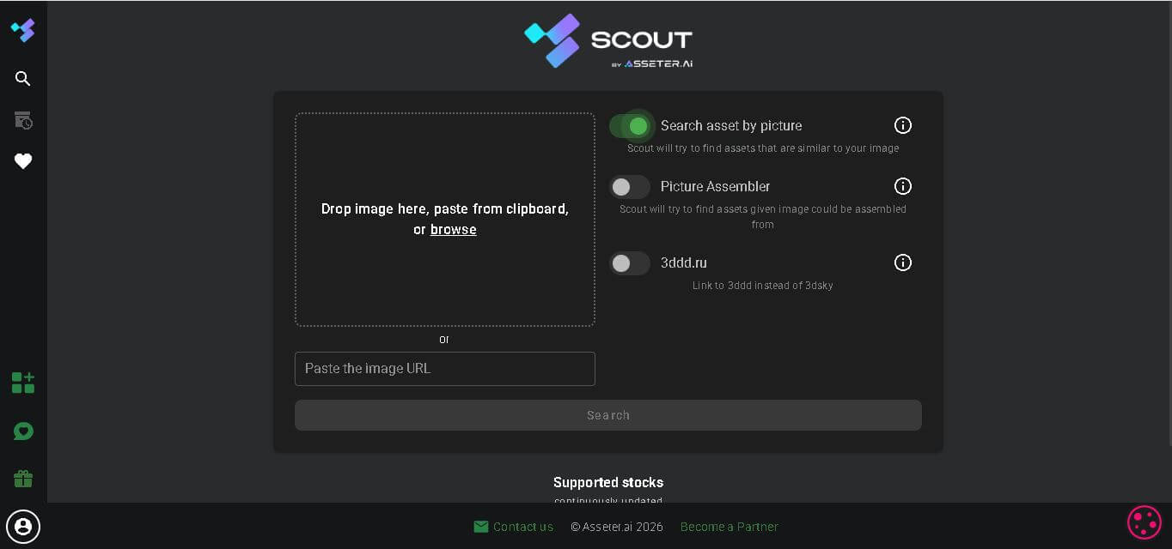Disable the Search asset by picture toggle

tap(632, 126)
